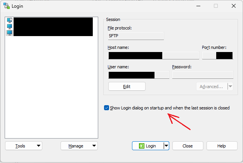Screen dimensions: 243x163
Task: Click the Port number field
Action: (x=217, y=55)
